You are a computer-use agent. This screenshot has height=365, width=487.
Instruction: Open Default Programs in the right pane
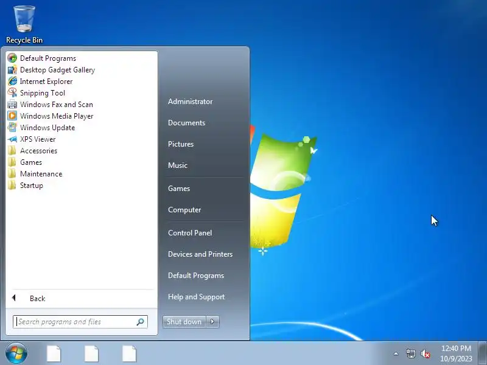click(x=195, y=276)
